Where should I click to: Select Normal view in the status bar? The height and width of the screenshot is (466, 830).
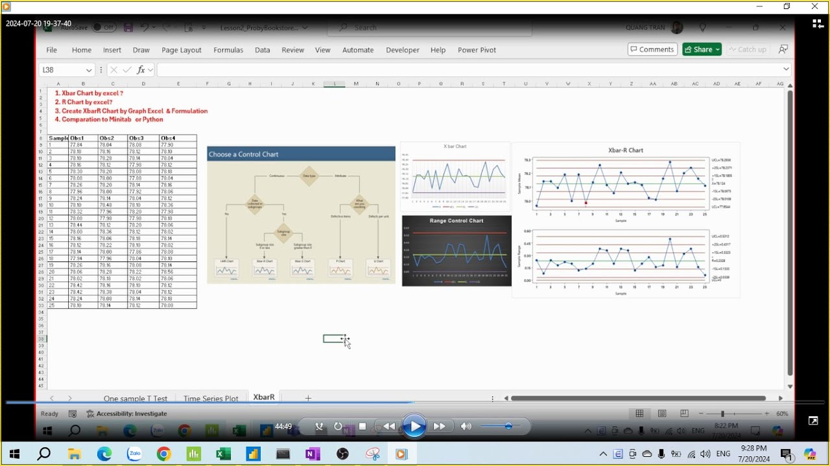639,414
